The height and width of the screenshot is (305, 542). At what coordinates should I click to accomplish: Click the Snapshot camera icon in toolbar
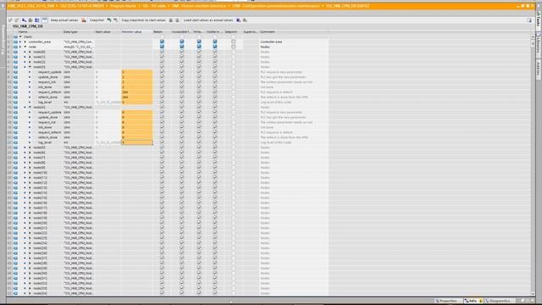coord(84,20)
